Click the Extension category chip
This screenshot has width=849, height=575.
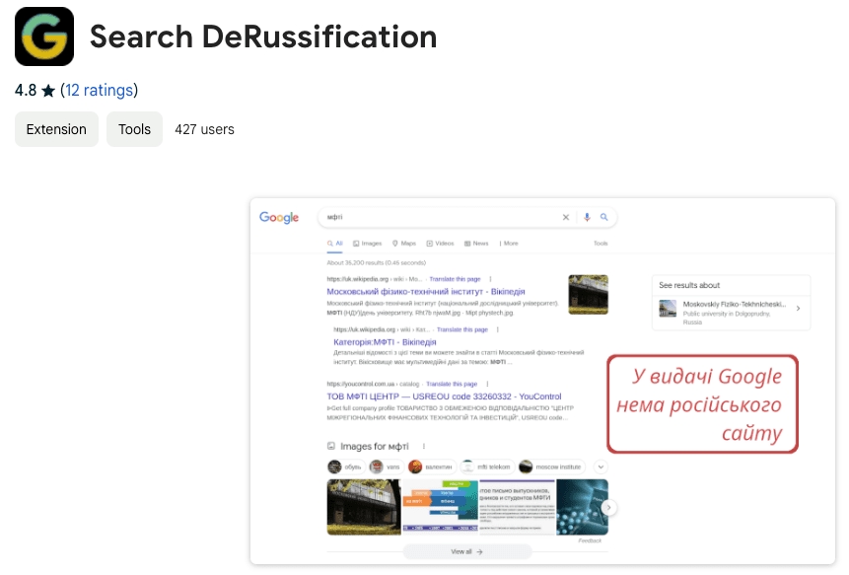(x=56, y=129)
